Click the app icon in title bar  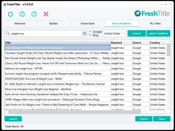pyautogui.click(x=5, y=4)
